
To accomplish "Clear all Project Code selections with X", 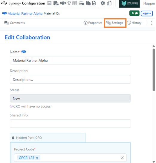I will click(x=122, y=158).
